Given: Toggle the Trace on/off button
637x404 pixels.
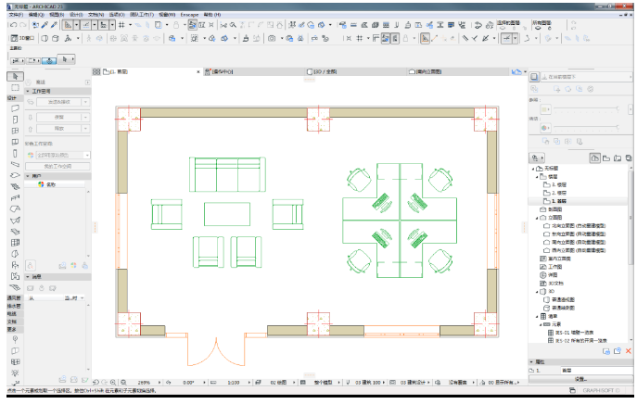Looking at the screenshot, I should point(158,25).
